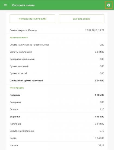
Task: Click the Скидки row
Action: 57,109
